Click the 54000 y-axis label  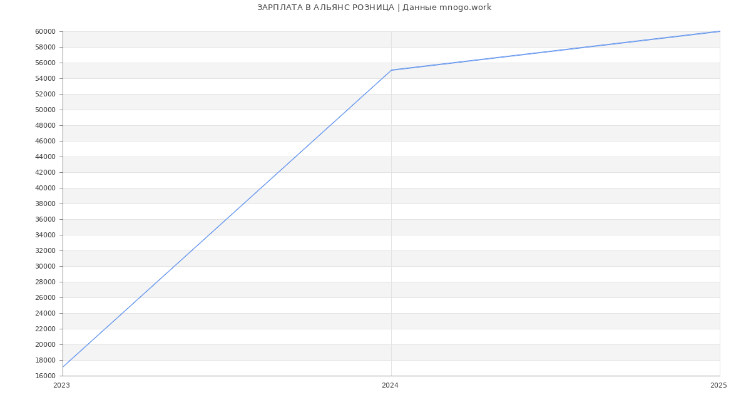46,78
